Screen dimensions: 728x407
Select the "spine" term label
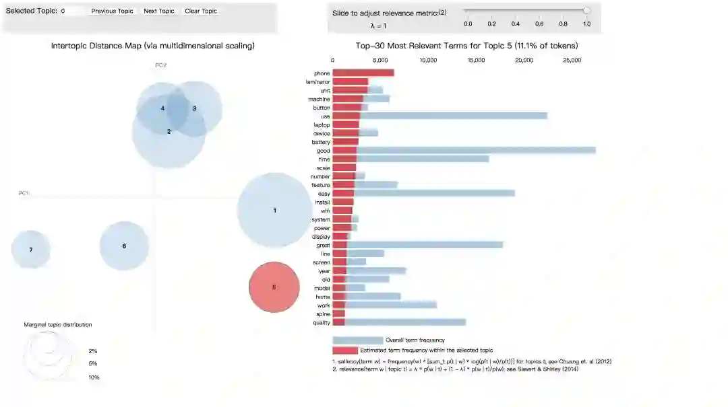coord(323,314)
